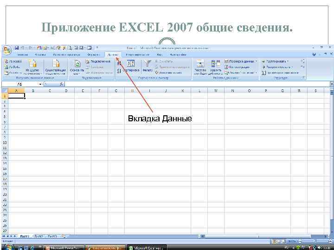
Task: Switch to the Главная ribbon tab
Action: [x=22, y=55]
